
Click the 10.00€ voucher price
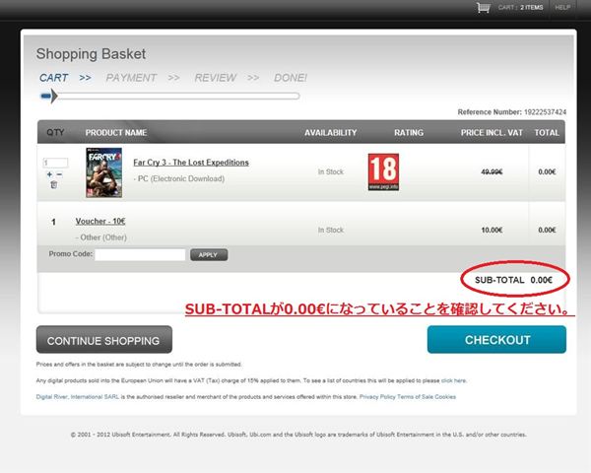(492, 230)
